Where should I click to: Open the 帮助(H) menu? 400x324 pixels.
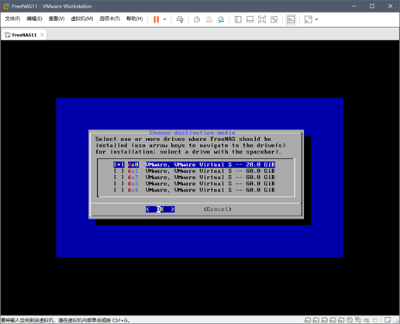(134, 19)
